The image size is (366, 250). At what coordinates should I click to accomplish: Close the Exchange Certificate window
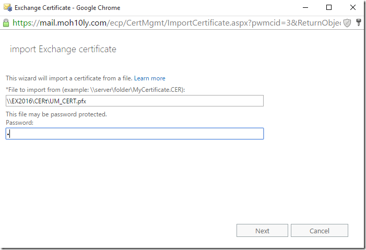point(353,7)
